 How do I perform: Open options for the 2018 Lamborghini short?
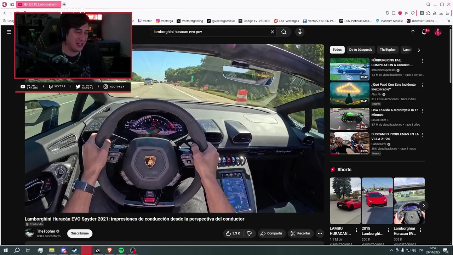point(389,230)
